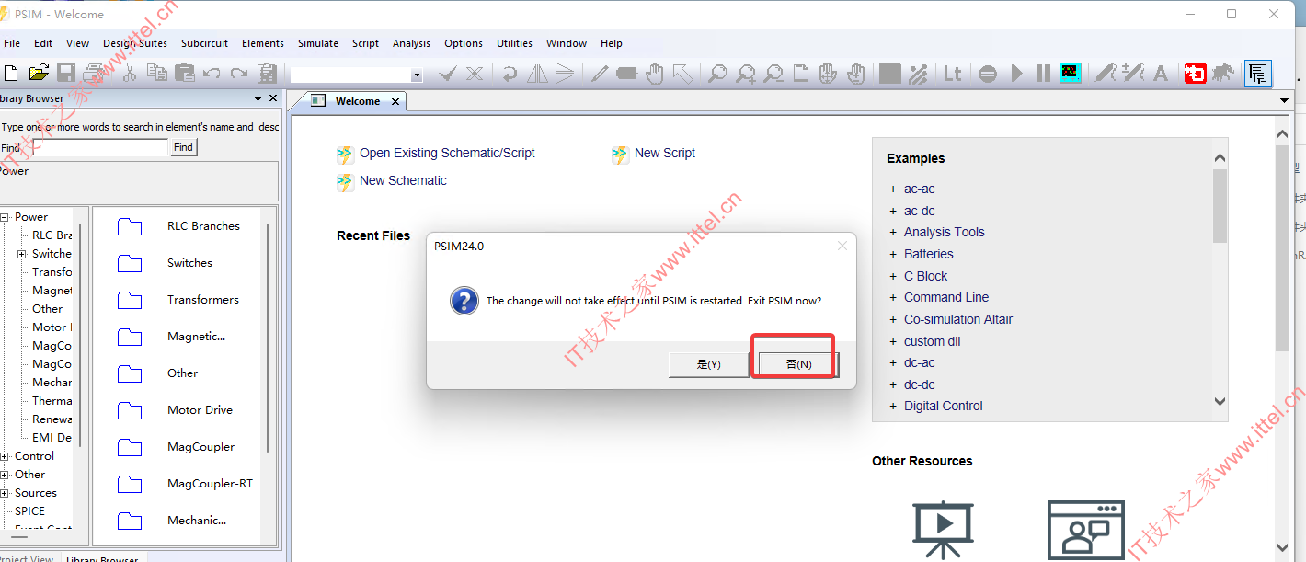Select SPICE in the library tree
The width and height of the screenshot is (1306, 562).
tap(29, 511)
